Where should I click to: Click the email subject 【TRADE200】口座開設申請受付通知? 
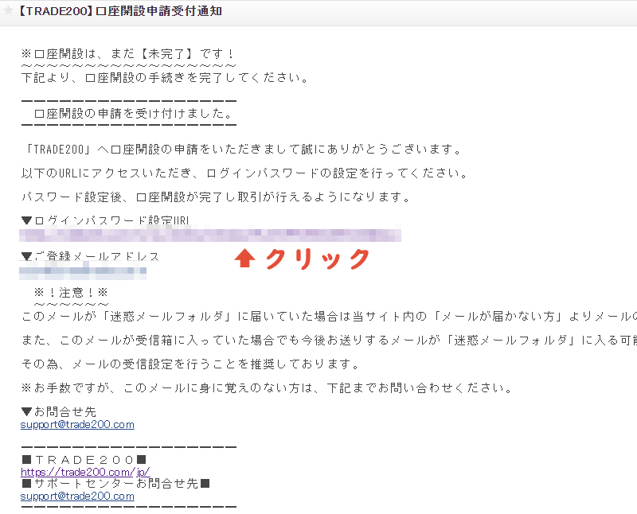[x=120, y=11]
